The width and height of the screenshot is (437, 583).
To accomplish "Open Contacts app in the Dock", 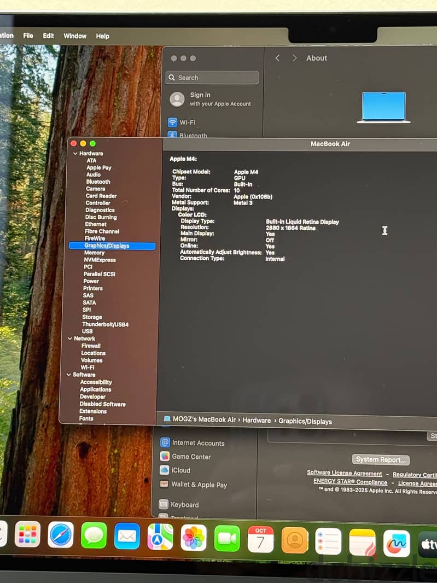I will [294, 540].
